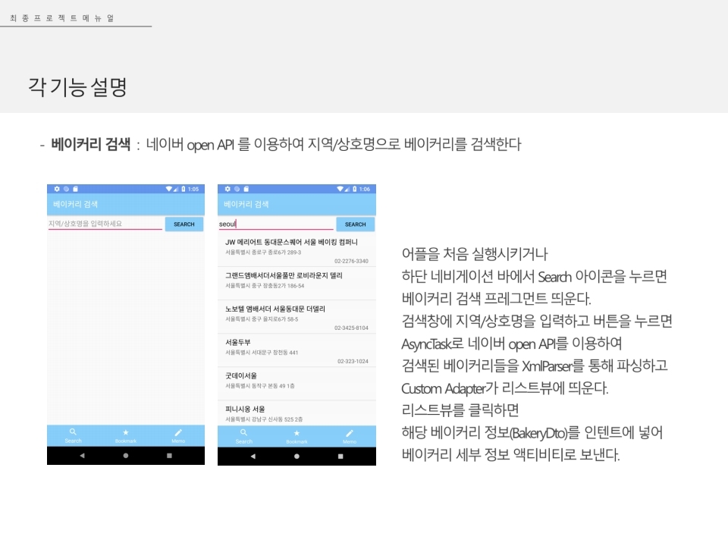Click phone number 02-323-1024
Image resolution: width=728 pixels, height=546 pixels.
(x=353, y=361)
